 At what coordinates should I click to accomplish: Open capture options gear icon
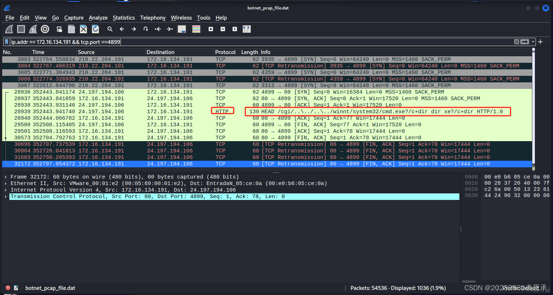click(x=45, y=29)
